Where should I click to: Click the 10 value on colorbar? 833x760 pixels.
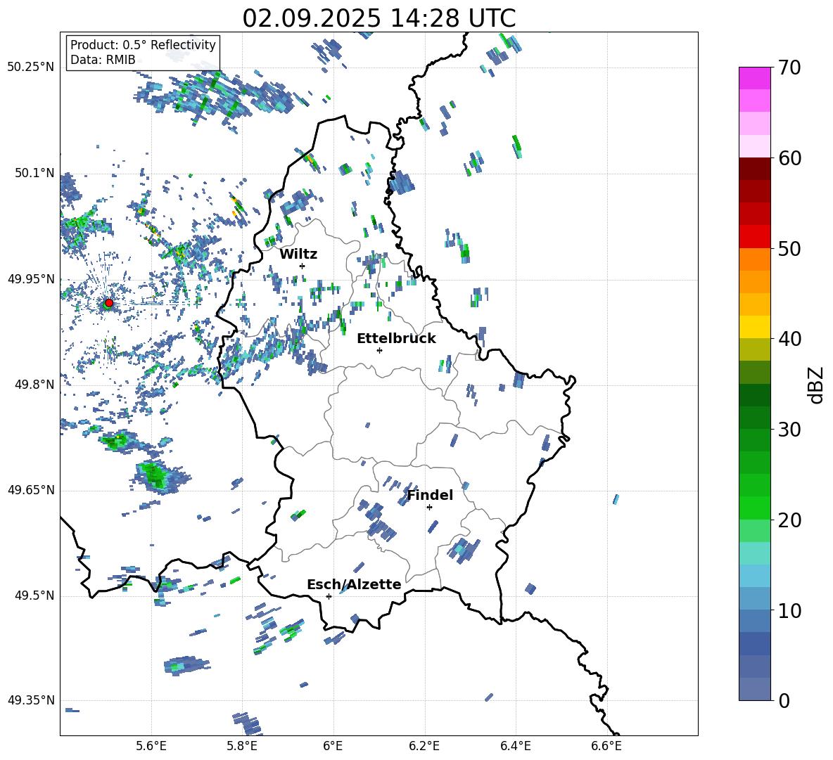(789, 611)
